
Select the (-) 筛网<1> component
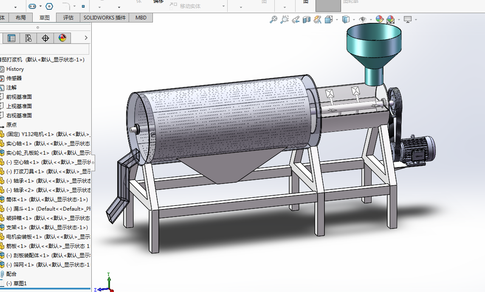click(48, 264)
